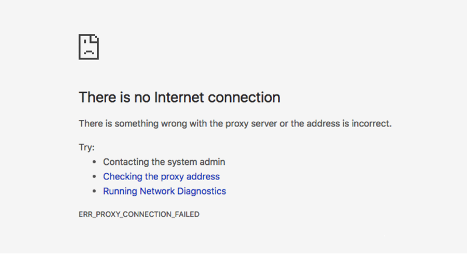Open the "Running Network Diagnostics" link
Viewport: 467px width, 254px height.
tap(164, 191)
